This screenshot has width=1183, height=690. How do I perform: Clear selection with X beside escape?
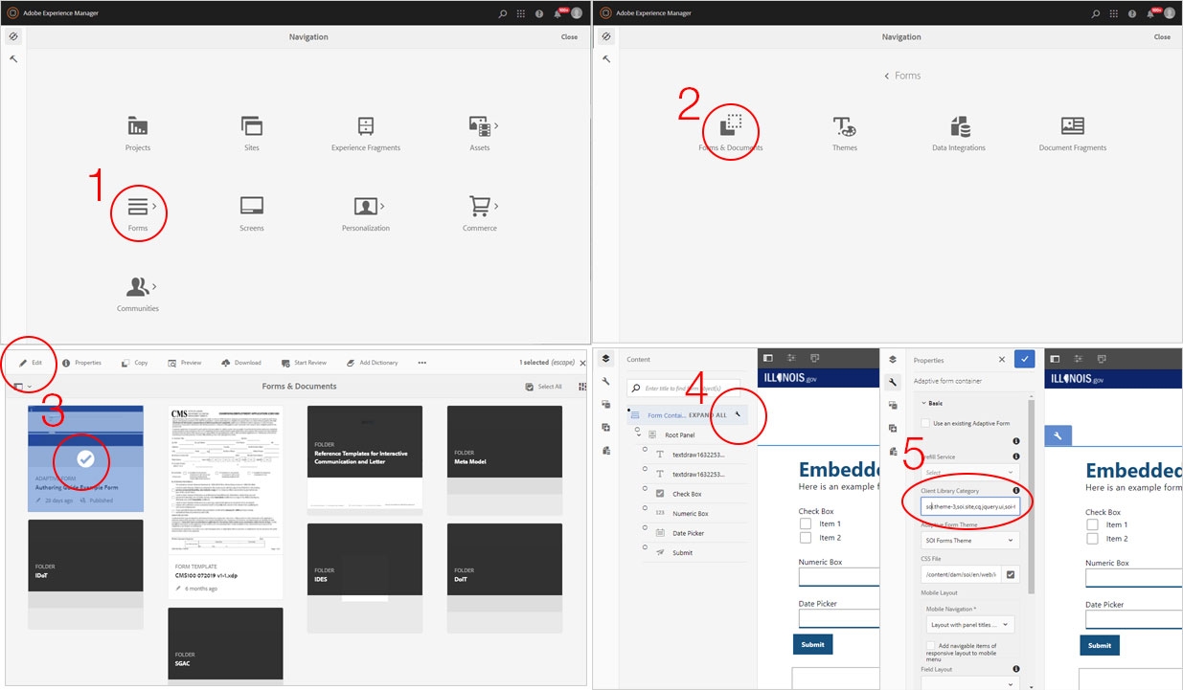click(582, 363)
